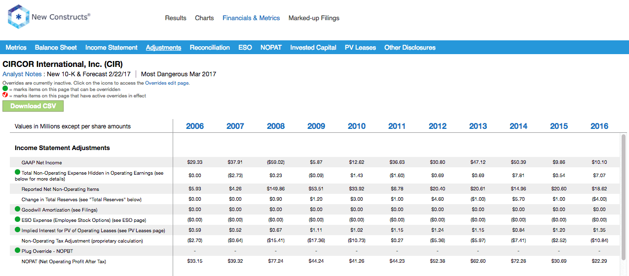Switch to the PV Leases tab
Screen dimensions: 629x276
pyautogui.click(x=360, y=48)
